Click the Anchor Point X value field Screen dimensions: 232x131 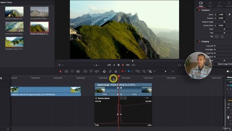point(221,25)
